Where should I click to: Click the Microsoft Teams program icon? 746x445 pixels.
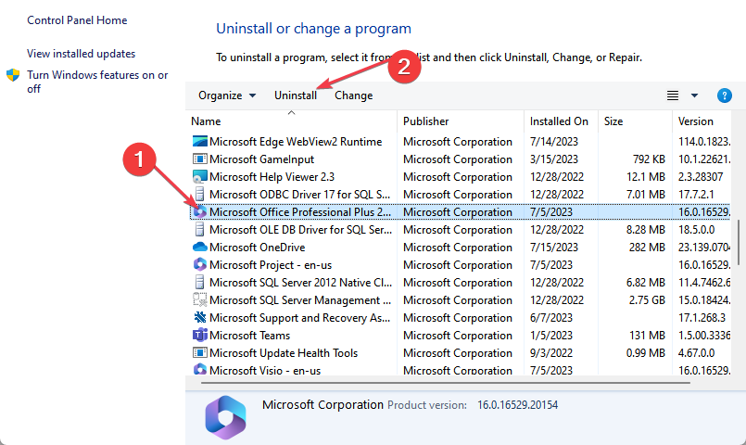(199, 336)
